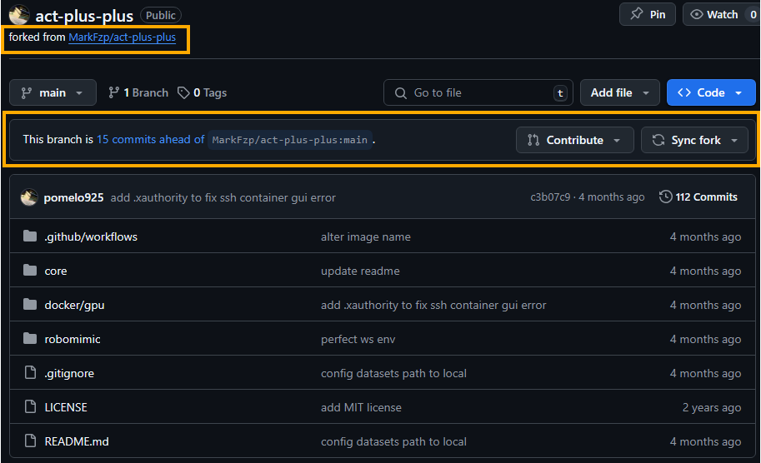Click the Public visibility badge
The image size is (761, 463).
[x=161, y=16]
